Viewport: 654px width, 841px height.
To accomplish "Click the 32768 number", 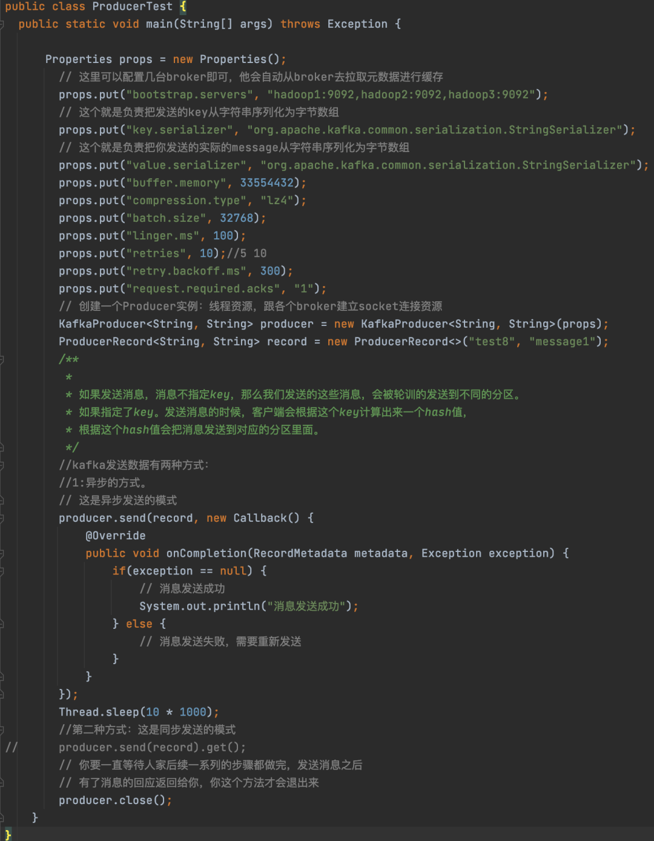I will click(237, 218).
